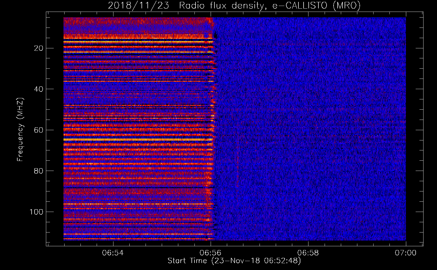The height and width of the screenshot is (270, 437).
Task: Click the '60' frequency tick label
Action: pyautogui.click(x=39, y=130)
